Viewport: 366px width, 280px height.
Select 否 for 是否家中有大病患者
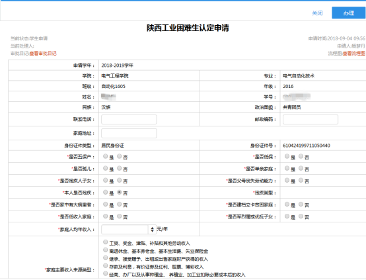[x=120, y=205]
